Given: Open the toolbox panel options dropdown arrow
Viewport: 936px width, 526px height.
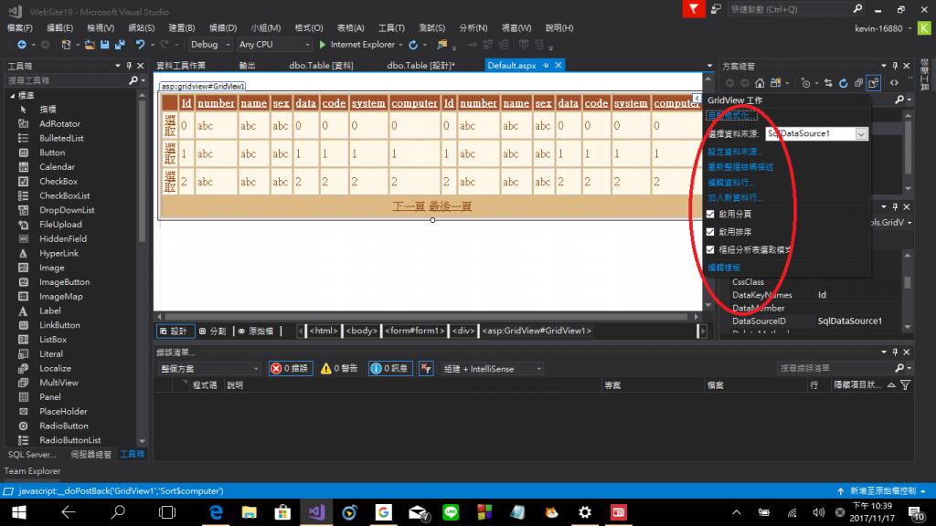Looking at the screenshot, I should [x=118, y=66].
